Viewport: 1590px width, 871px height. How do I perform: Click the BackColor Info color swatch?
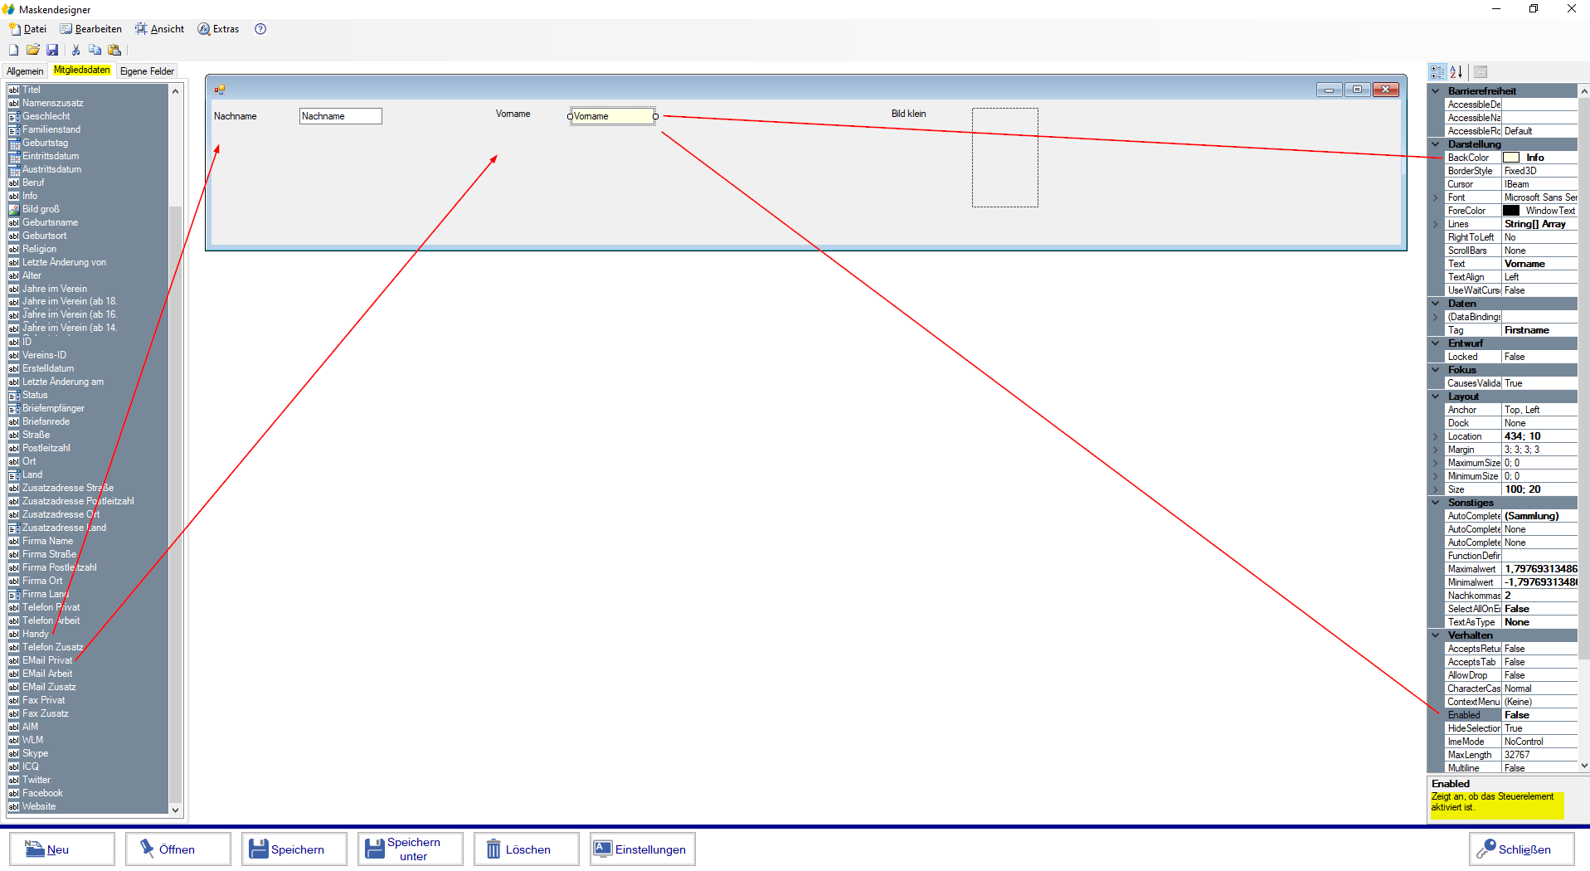(1511, 158)
